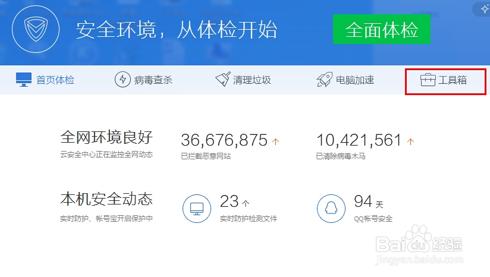The image size is (490, 277).
Task: Click the 10,421,561 viruses removed count
Action: coord(359,140)
